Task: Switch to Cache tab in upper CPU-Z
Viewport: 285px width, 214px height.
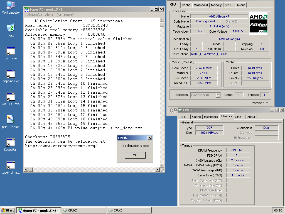Action: (186, 5)
